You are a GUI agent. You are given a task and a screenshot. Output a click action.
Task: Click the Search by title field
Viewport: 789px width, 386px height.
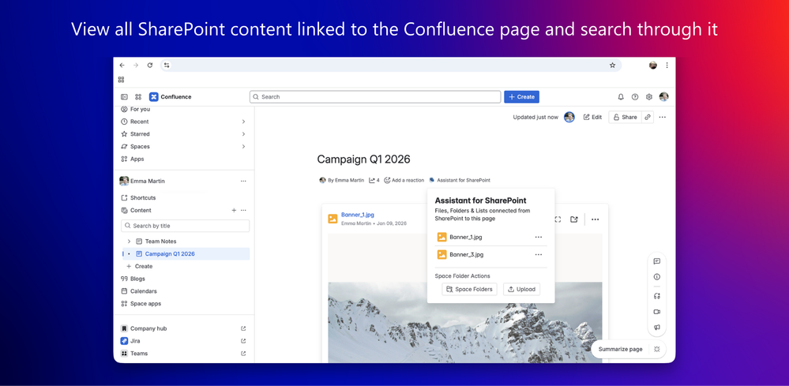click(185, 226)
